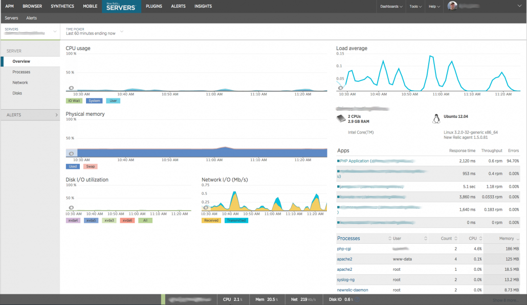Viewport: 527px width, 305px height.
Task: Click the Net 219 Kb/s status entry
Action: (x=303, y=299)
